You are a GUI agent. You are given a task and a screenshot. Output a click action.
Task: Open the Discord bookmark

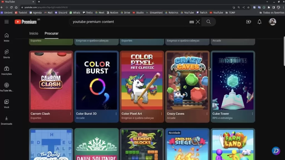(61, 13)
